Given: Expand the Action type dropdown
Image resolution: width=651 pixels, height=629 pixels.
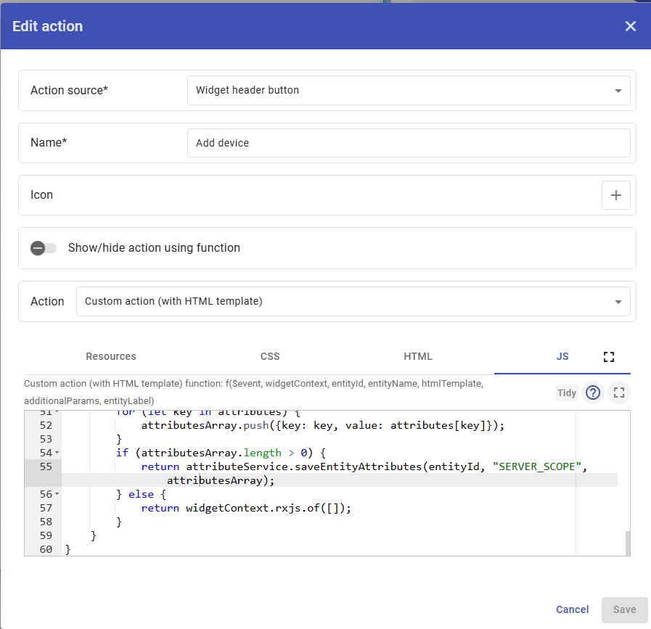Looking at the screenshot, I should click(353, 301).
